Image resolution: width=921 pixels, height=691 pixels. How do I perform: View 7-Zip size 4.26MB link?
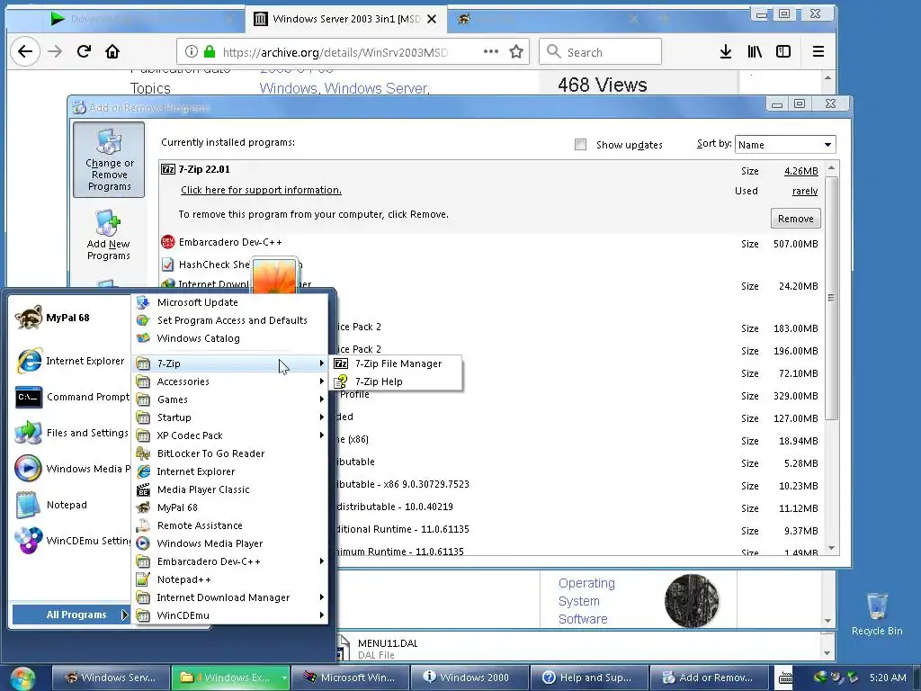801,171
